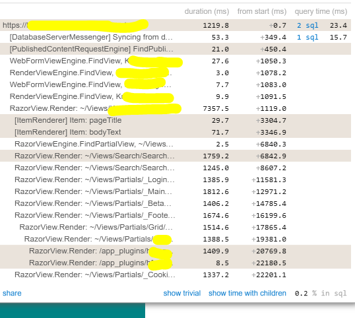Click the 1385.9 duration value
355x318 pixels.
click(216, 179)
